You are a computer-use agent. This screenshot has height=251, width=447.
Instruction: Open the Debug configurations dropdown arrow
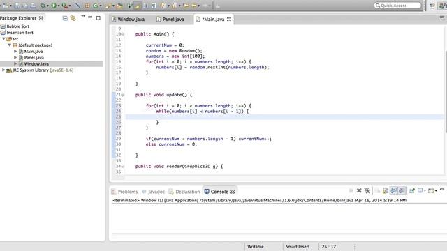click(47, 6)
